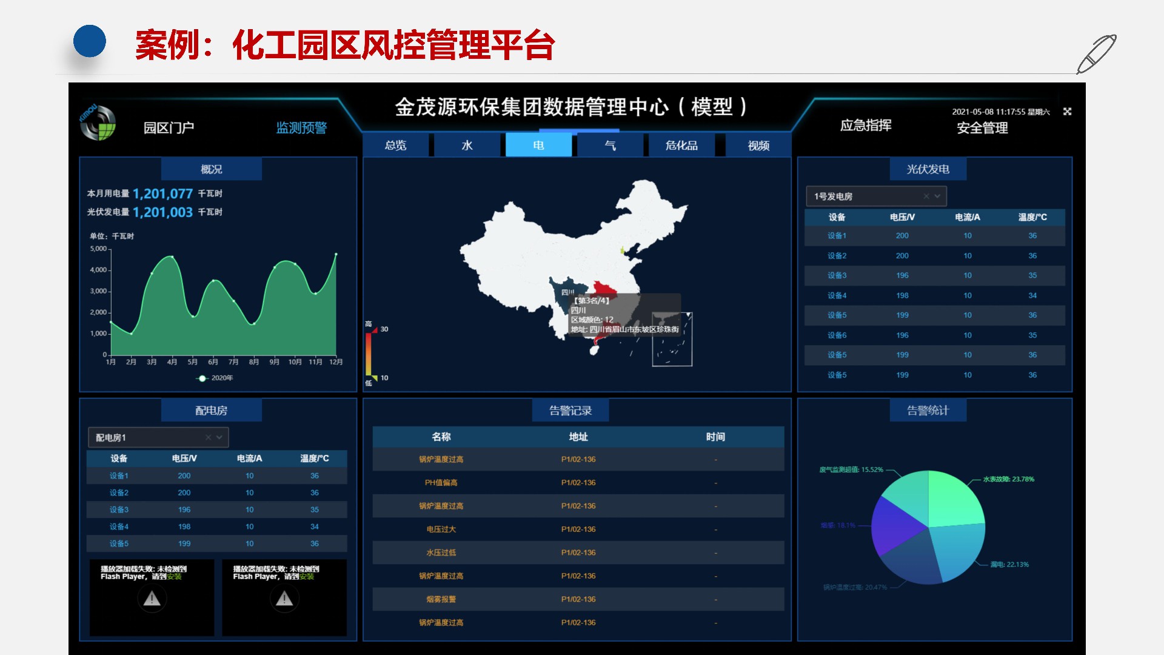Click the red highlighted province on the map

pyautogui.click(x=604, y=287)
